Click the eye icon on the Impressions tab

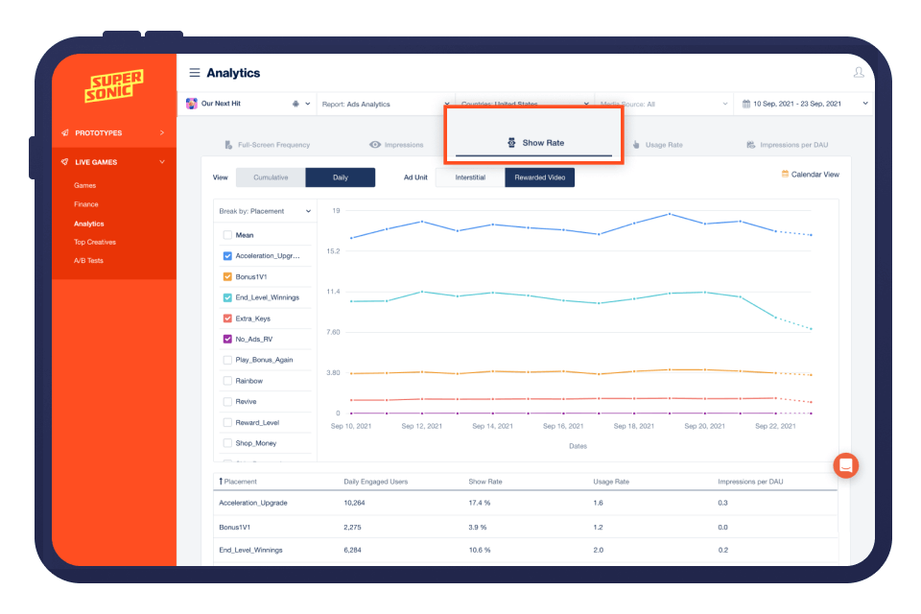click(x=375, y=145)
